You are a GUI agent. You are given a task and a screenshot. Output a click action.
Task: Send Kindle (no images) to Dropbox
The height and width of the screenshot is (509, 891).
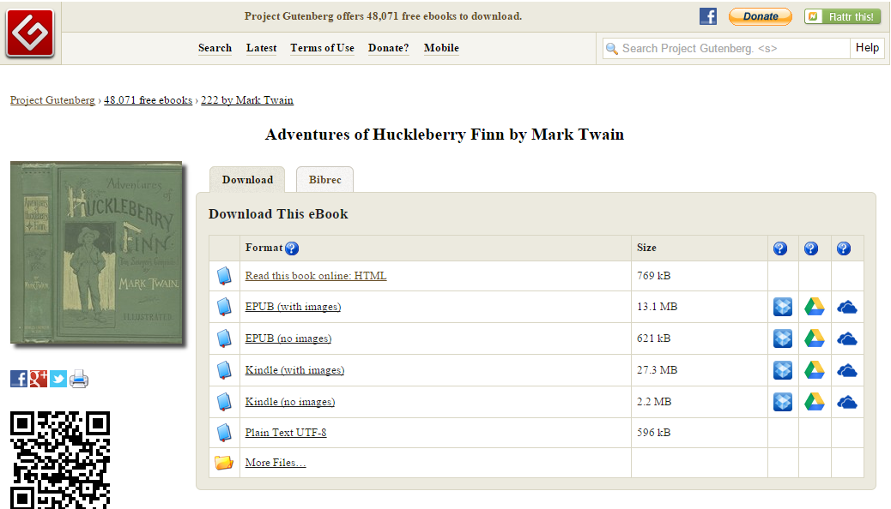783,403
